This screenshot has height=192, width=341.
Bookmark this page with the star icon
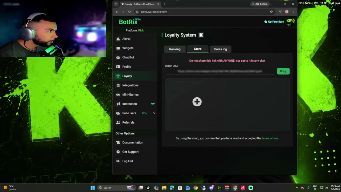pos(271,12)
